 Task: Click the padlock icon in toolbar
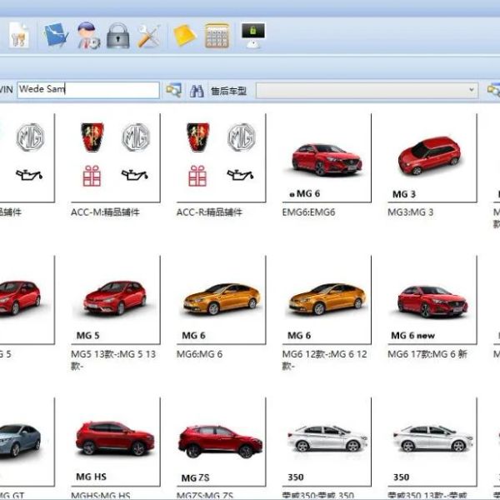118,35
